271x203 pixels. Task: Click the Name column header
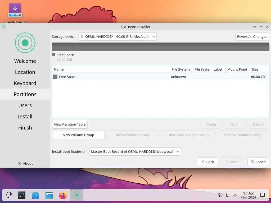(111, 69)
